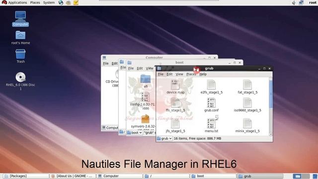Screen dimensions: 318x179
Task: Open the Places menu in top panel
Action: [x=35, y=2]
